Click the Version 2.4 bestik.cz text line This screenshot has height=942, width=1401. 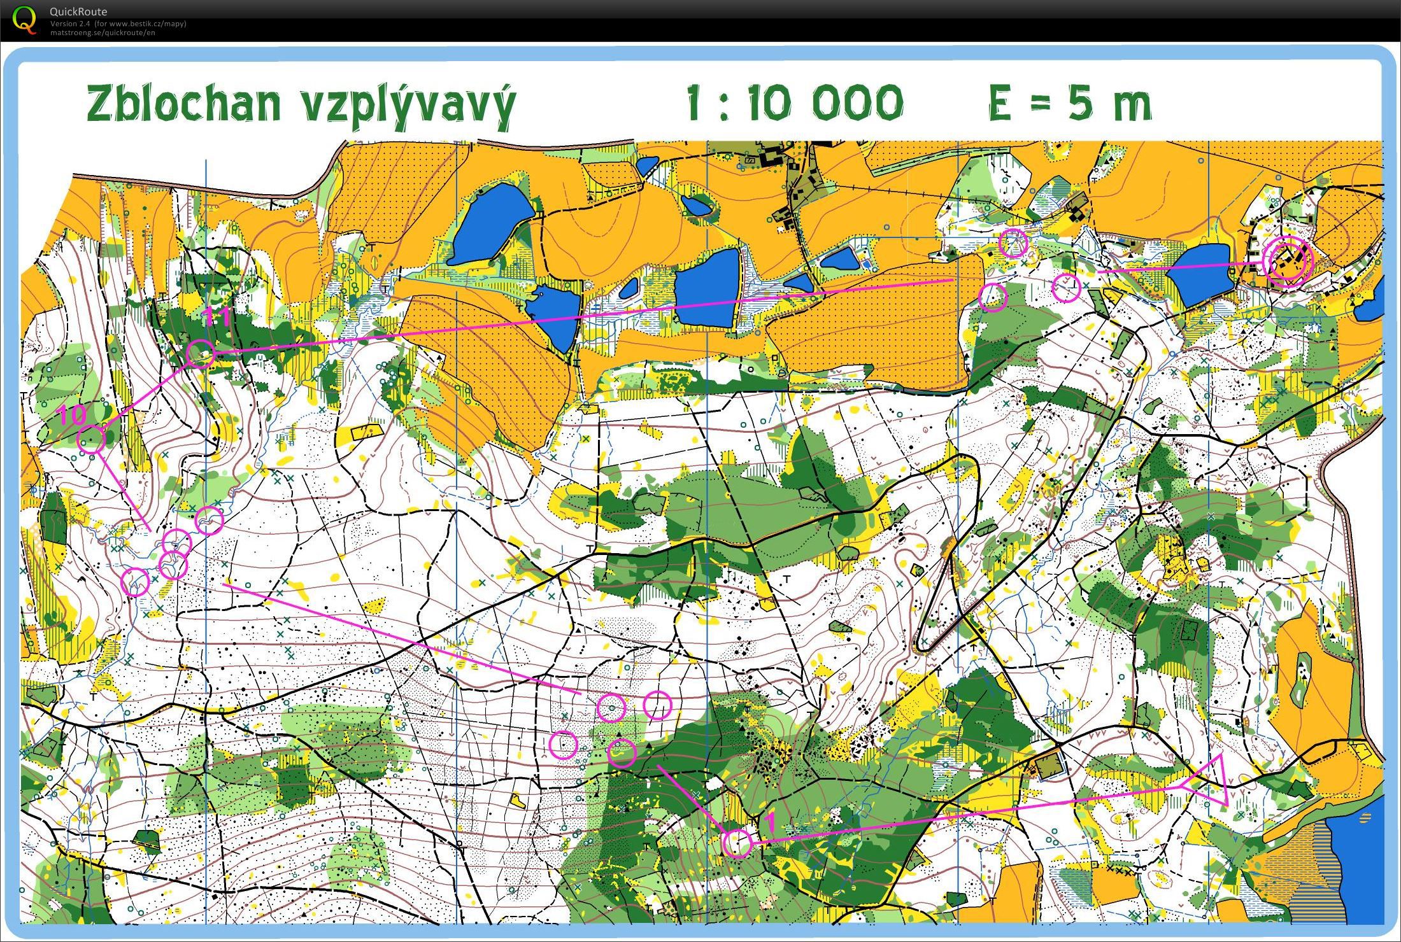tap(118, 24)
